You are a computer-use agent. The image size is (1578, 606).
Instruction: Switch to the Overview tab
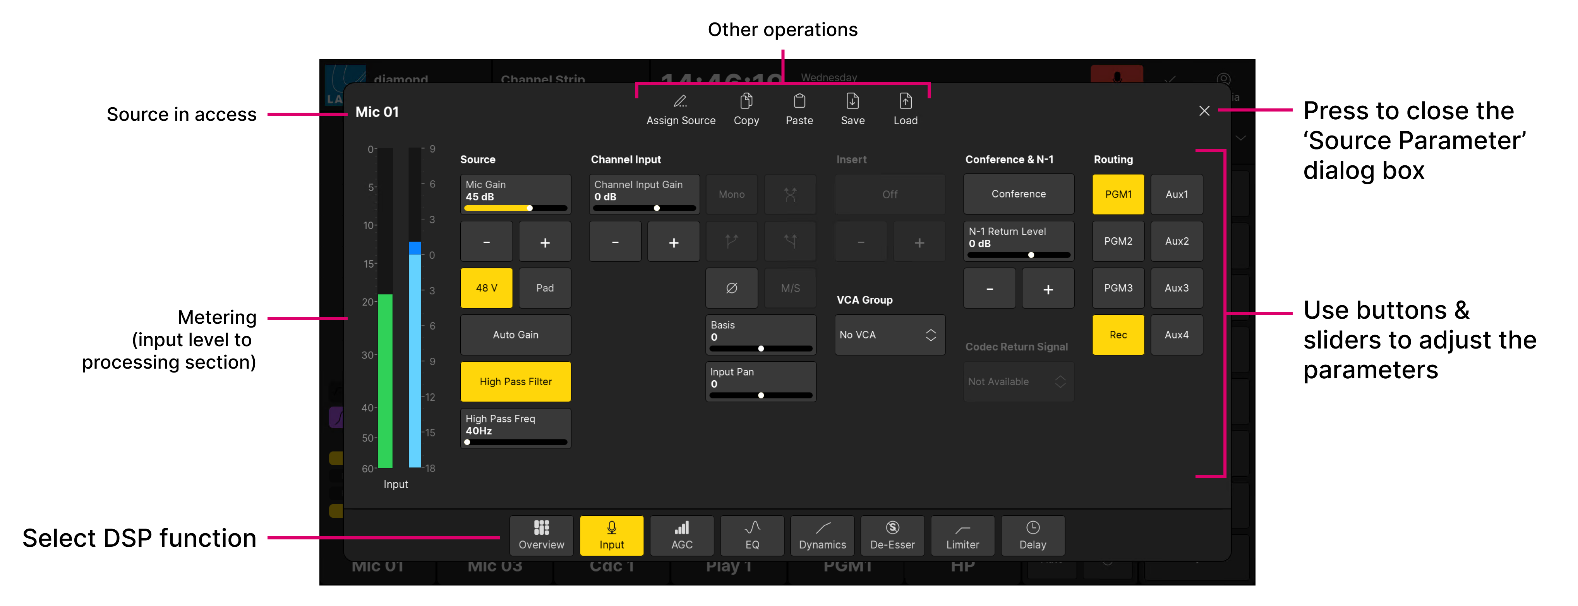[x=541, y=536]
